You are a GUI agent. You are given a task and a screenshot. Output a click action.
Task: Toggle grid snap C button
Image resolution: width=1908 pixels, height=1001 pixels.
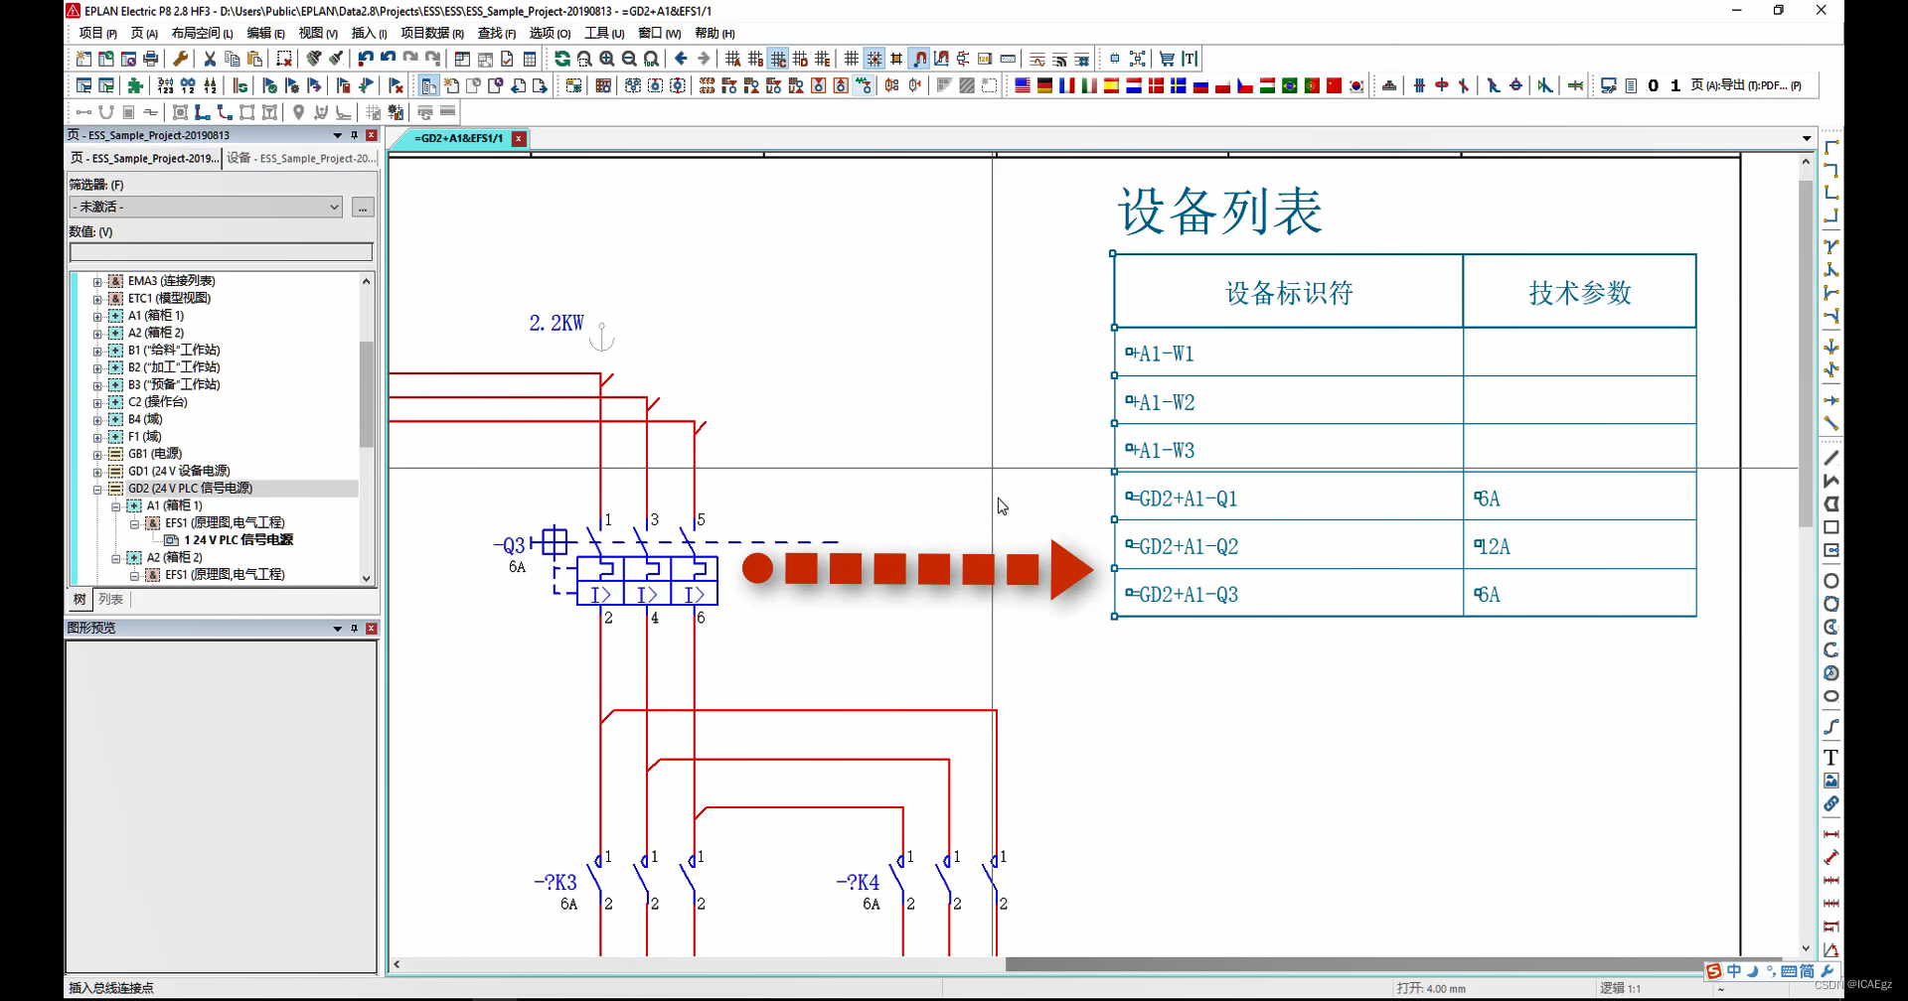point(778,60)
